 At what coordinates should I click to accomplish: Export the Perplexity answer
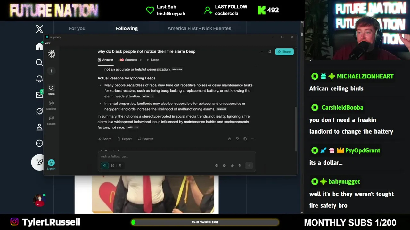coord(125,139)
